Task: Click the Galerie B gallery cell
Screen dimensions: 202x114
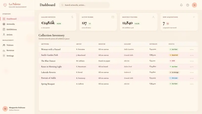Action: pyautogui.click(x=127, y=72)
